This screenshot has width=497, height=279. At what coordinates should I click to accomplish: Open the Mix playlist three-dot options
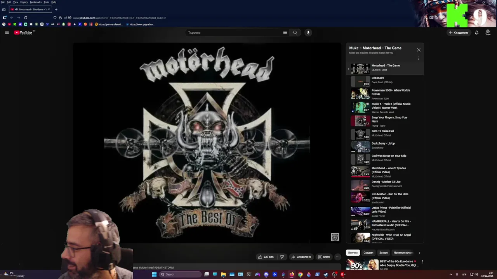click(x=419, y=58)
